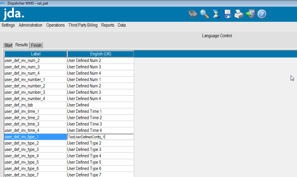
Task: Select the user_def_inv_time_4 label cell
Action: click(35, 130)
